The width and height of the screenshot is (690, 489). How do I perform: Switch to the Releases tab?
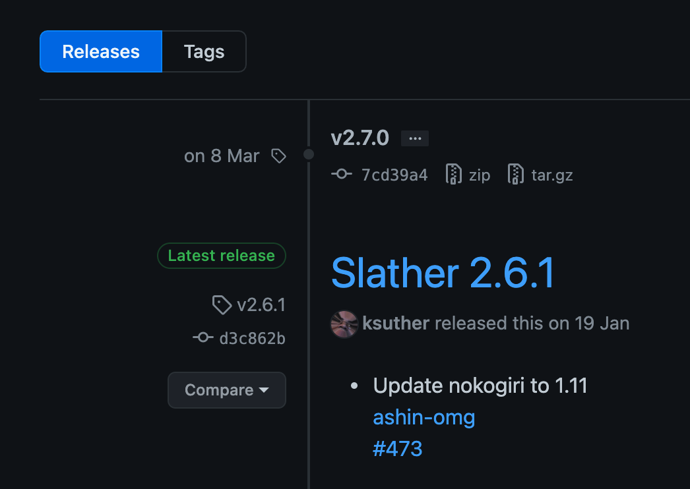[101, 51]
